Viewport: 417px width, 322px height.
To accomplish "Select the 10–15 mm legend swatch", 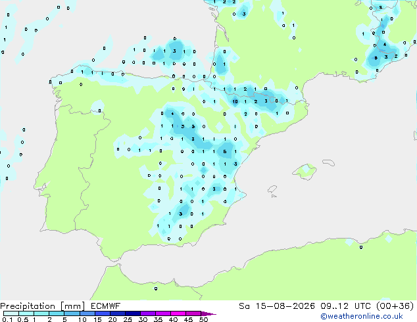I will (87, 313).
